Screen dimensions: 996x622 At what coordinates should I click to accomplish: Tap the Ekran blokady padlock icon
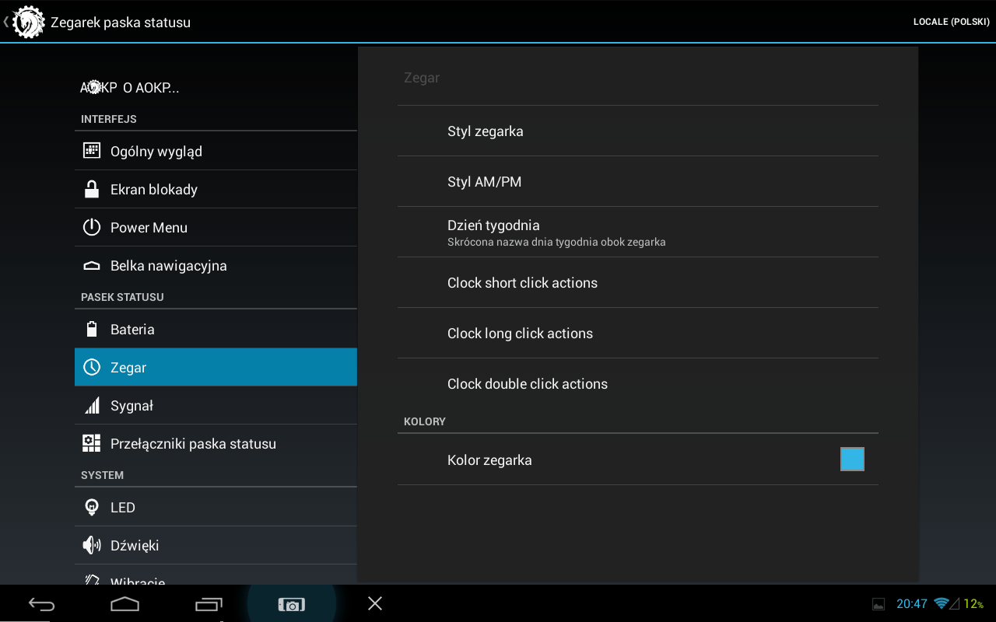tap(92, 189)
